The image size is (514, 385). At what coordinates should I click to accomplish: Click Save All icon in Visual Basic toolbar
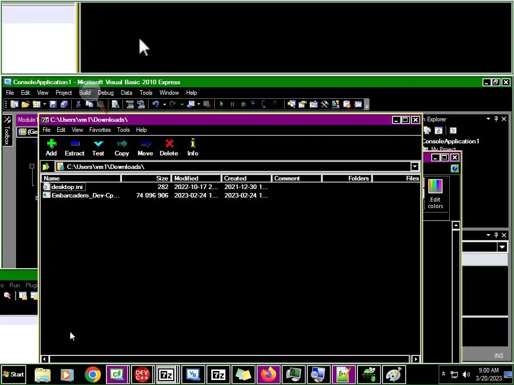tap(64, 104)
